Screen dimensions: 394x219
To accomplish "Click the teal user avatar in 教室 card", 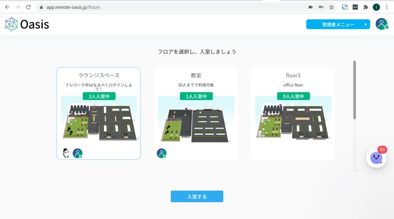I will tap(162, 153).
